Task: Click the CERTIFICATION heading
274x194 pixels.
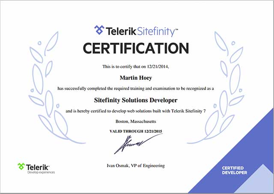Action: coord(136,48)
